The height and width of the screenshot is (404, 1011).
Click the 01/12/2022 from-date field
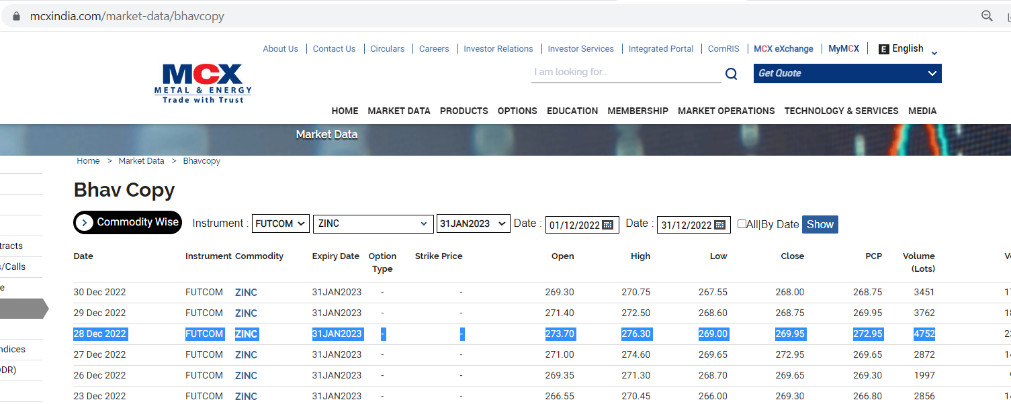[582, 225]
